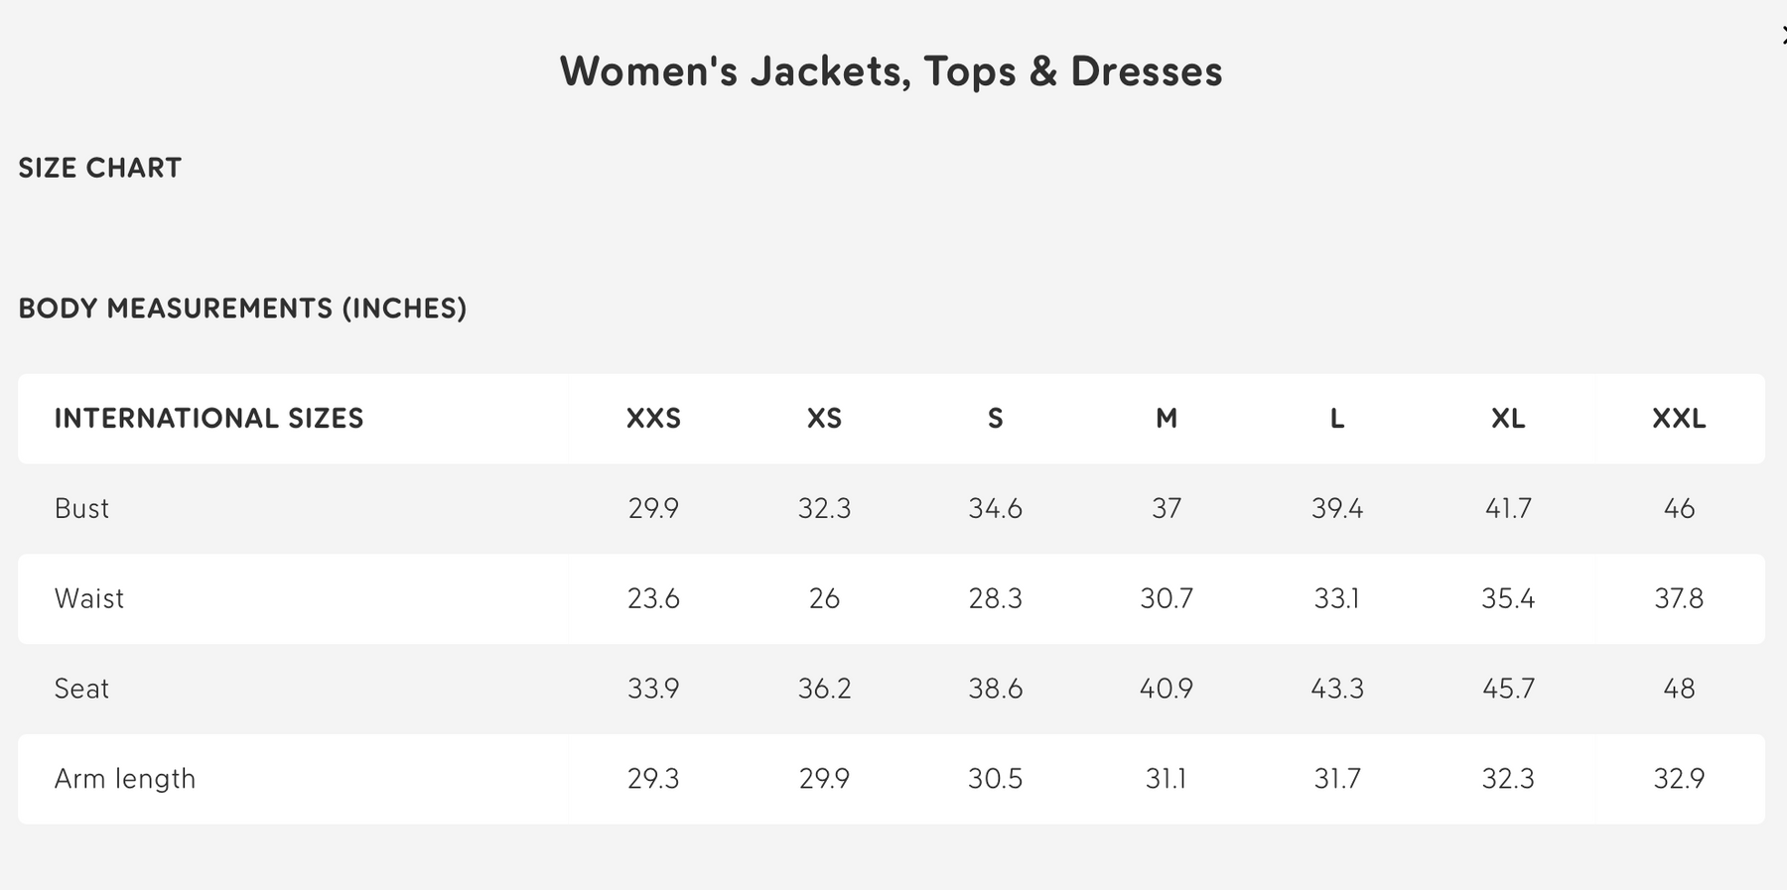Click the SIZE CHART heading
Screen dimensions: 1787x890
[100, 168]
